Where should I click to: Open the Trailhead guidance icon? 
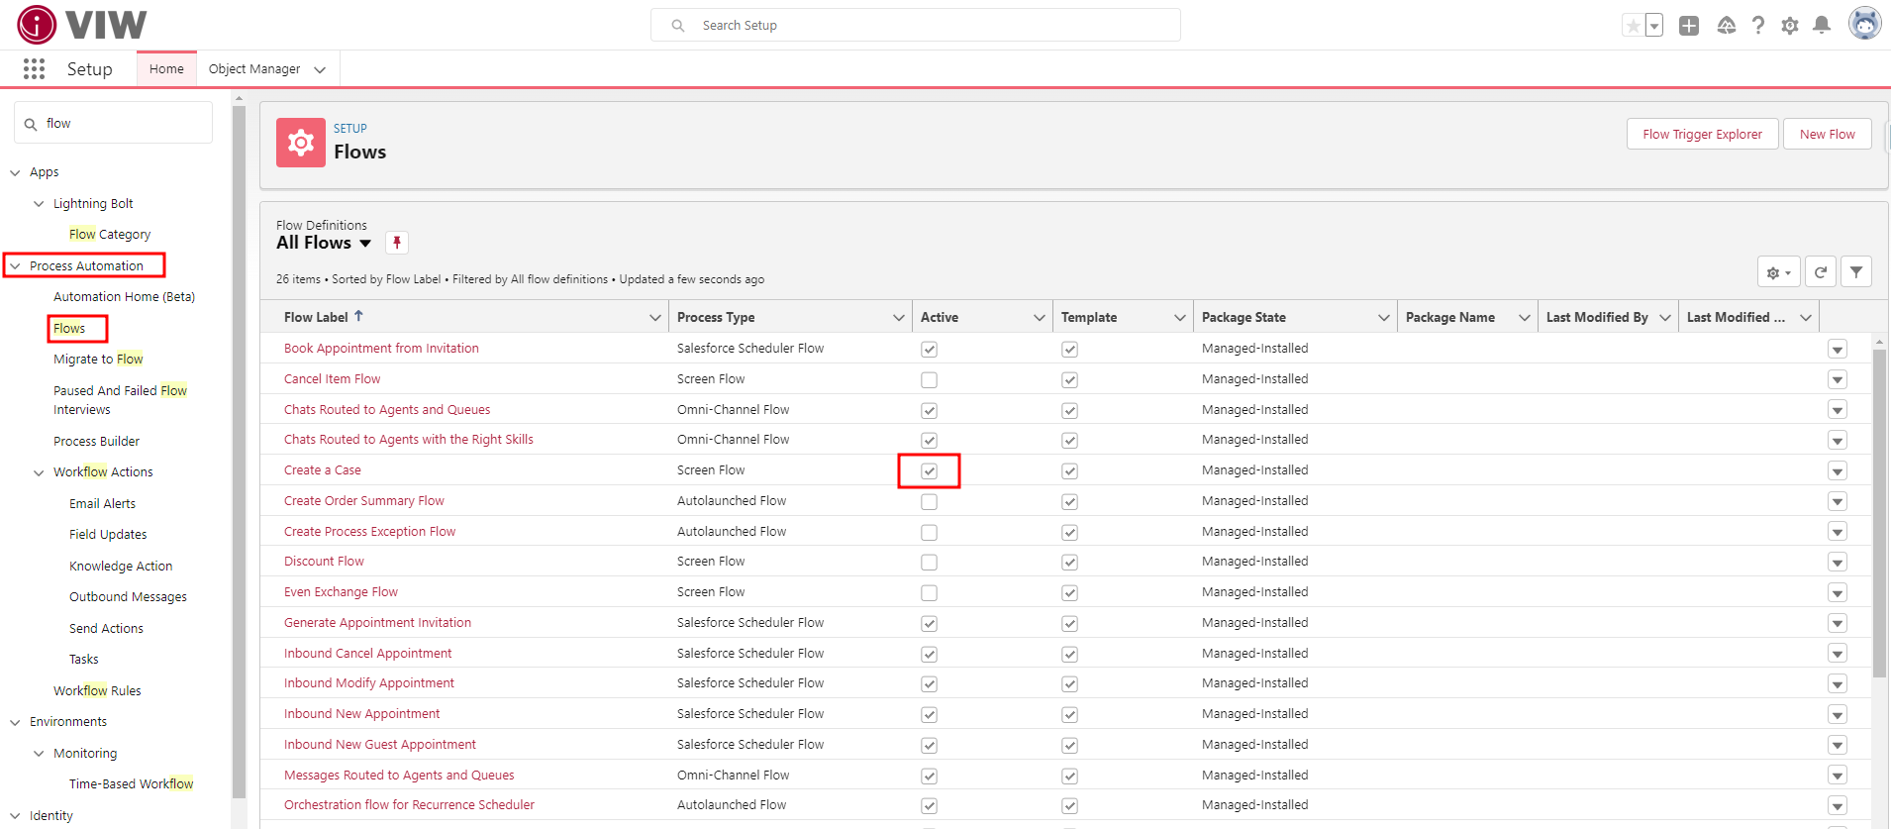click(x=1726, y=26)
